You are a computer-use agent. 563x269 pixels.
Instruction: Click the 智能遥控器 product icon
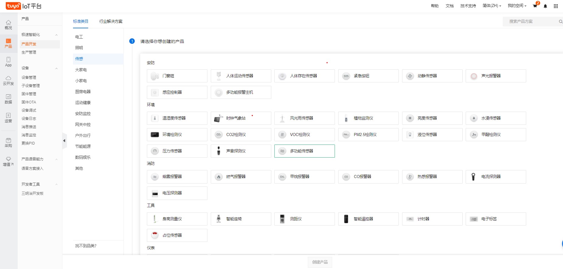point(346,219)
